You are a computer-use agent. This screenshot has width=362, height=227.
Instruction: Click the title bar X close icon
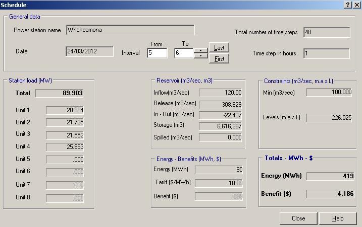(x=356, y=5)
